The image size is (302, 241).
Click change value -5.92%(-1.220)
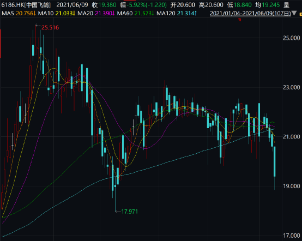[x=147, y=5]
